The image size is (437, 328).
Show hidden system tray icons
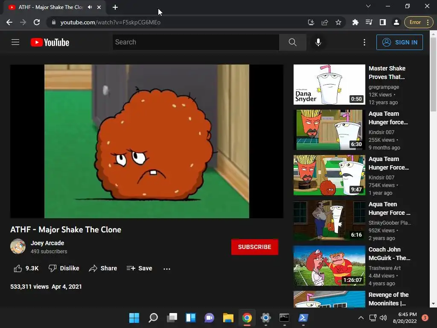pyautogui.click(x=361, y=318)
